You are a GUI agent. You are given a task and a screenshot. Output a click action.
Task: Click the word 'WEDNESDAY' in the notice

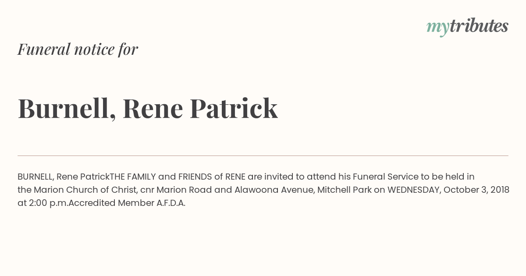[413, 190]
